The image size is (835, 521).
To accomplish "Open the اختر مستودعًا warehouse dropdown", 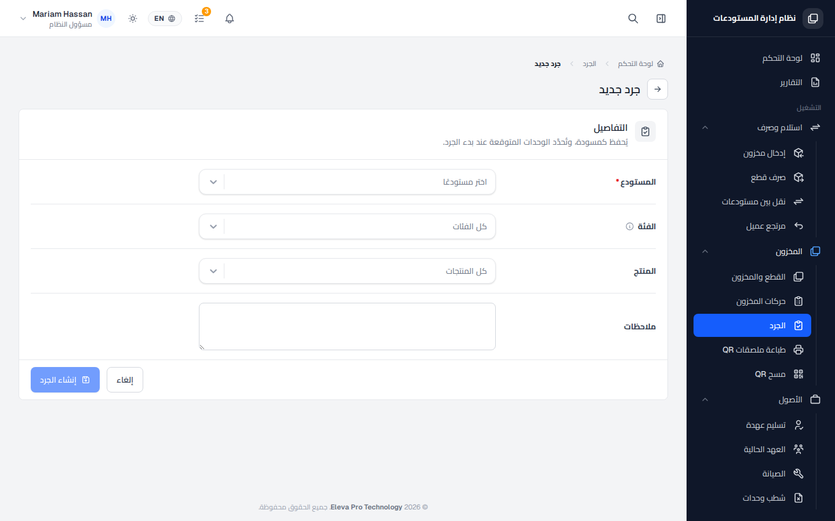I will [347, 182].
